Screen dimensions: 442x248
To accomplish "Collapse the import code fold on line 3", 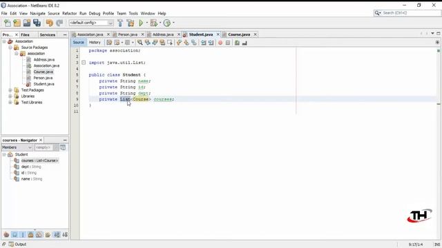I will click(84, 63).
